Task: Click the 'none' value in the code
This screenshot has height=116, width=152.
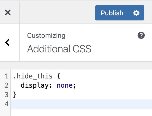Action: coord(65,86)
